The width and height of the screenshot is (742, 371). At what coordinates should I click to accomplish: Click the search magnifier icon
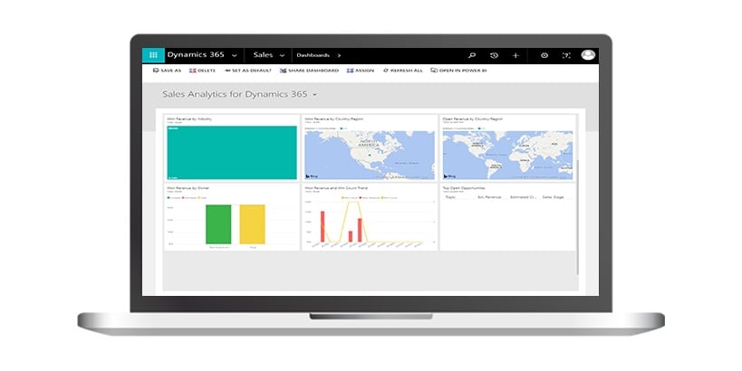point(472,55)
